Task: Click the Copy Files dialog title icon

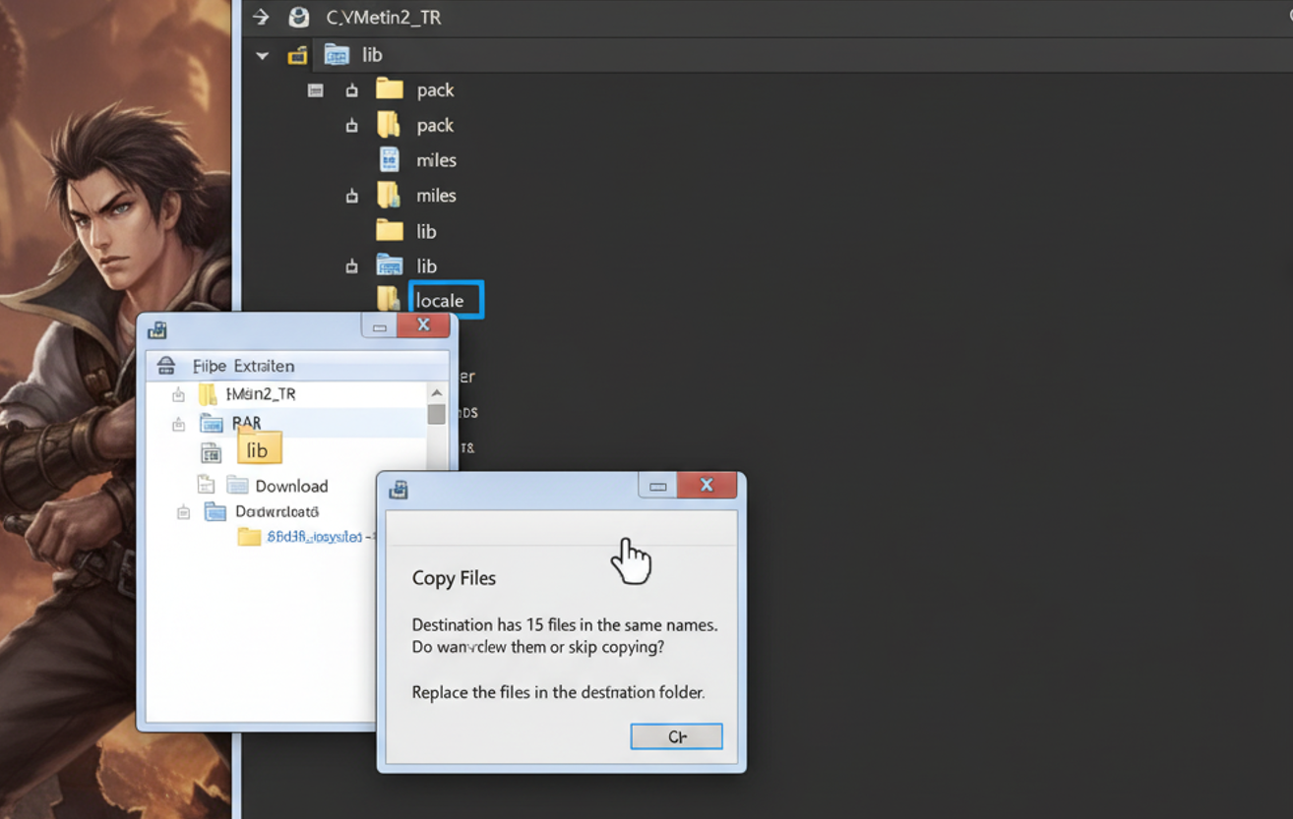Action: click(399, 489)
